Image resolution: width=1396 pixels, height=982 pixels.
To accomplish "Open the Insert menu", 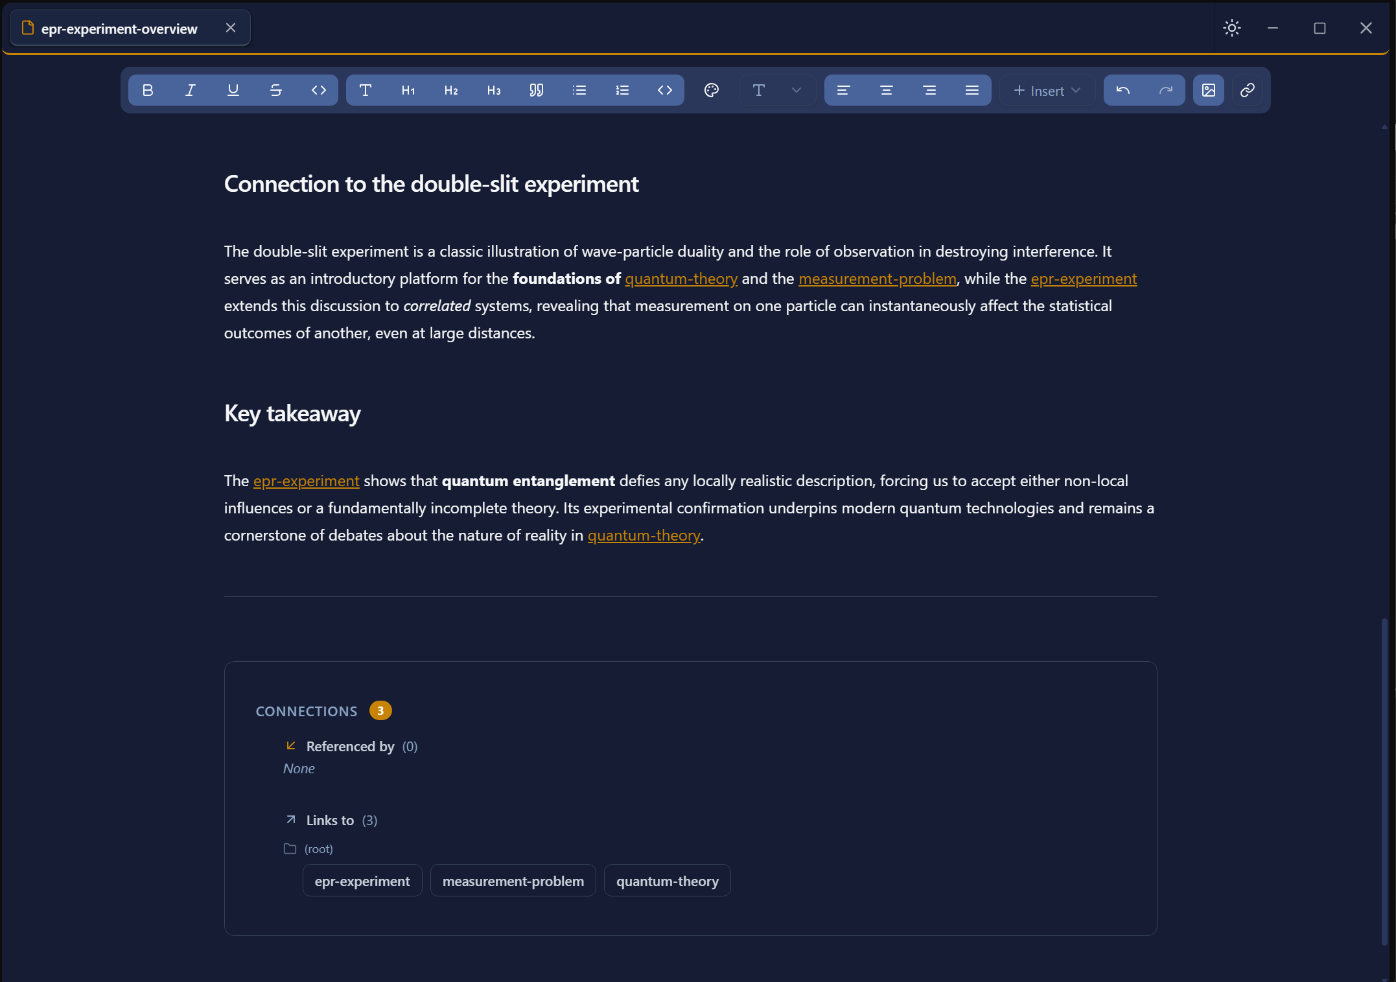I will coord(1046,90).
